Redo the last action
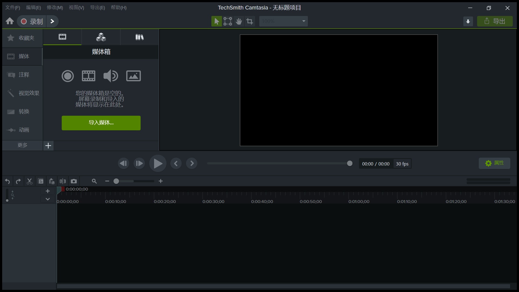This screenshot has height=292, width=519. click(18, 181)
